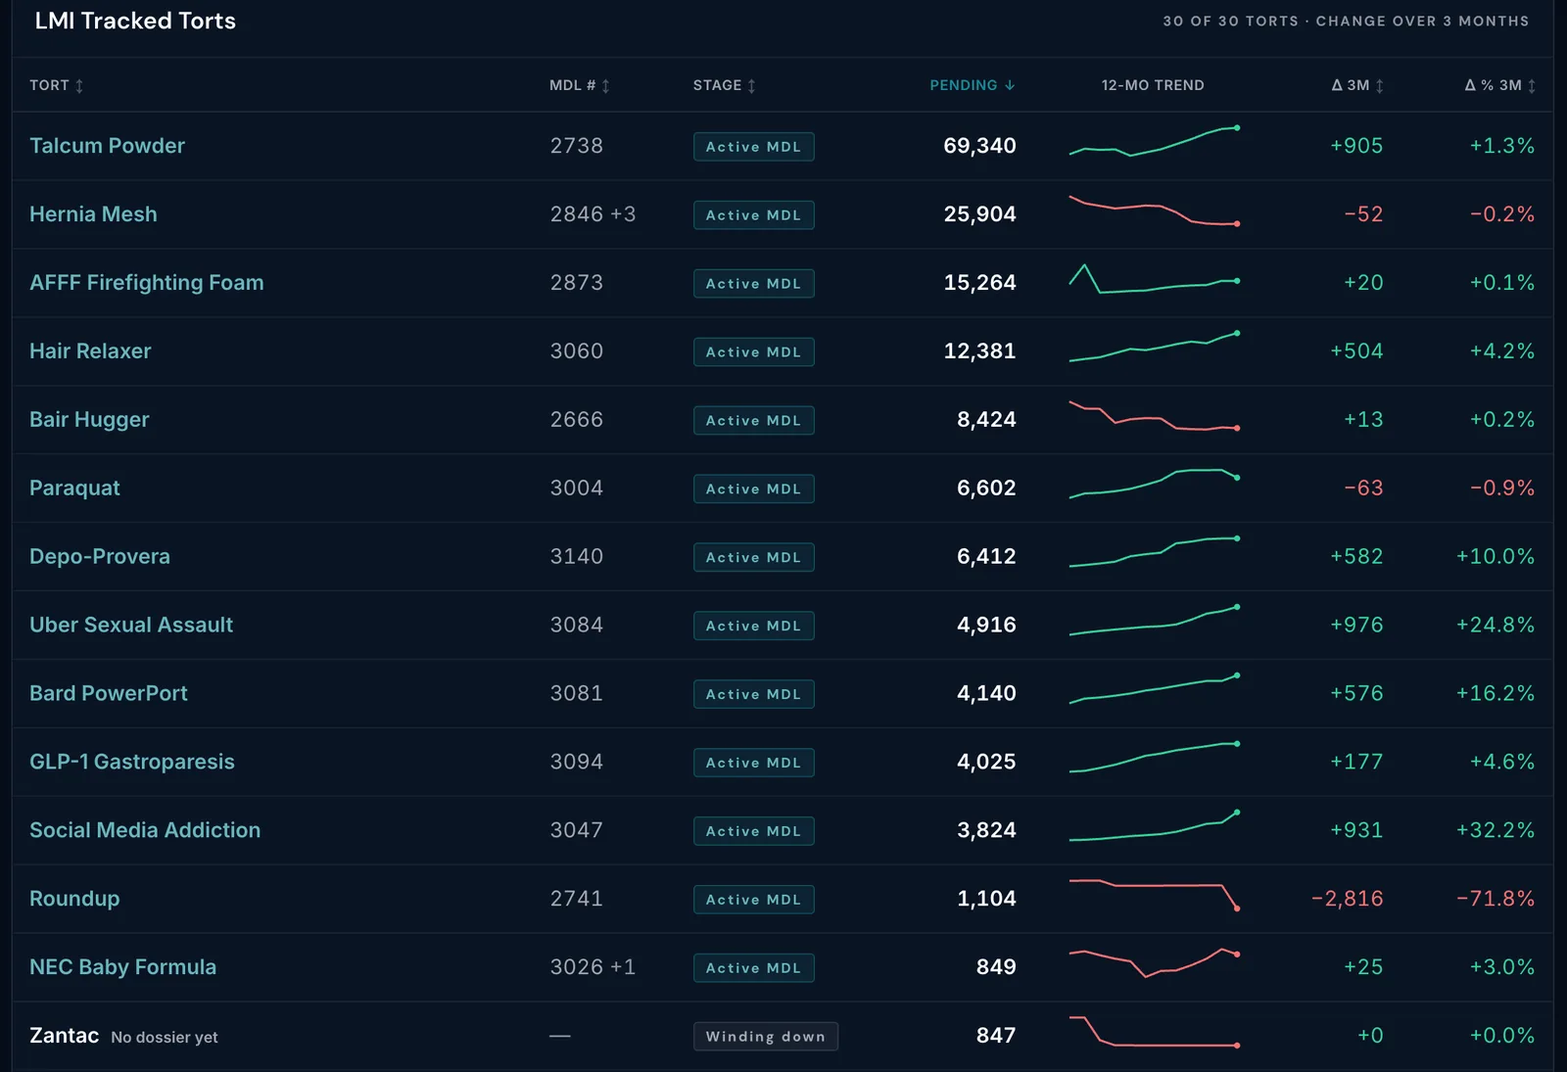1567x1072 pixels.
Task: Open the Paraquat tort link
Action: [74, 489]
